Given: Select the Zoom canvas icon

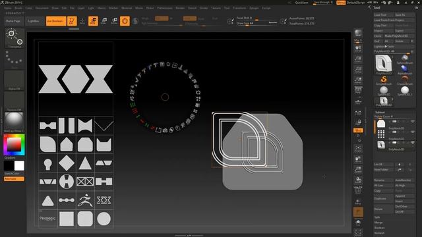Looking at the screenshot, I should coord(358,59).
